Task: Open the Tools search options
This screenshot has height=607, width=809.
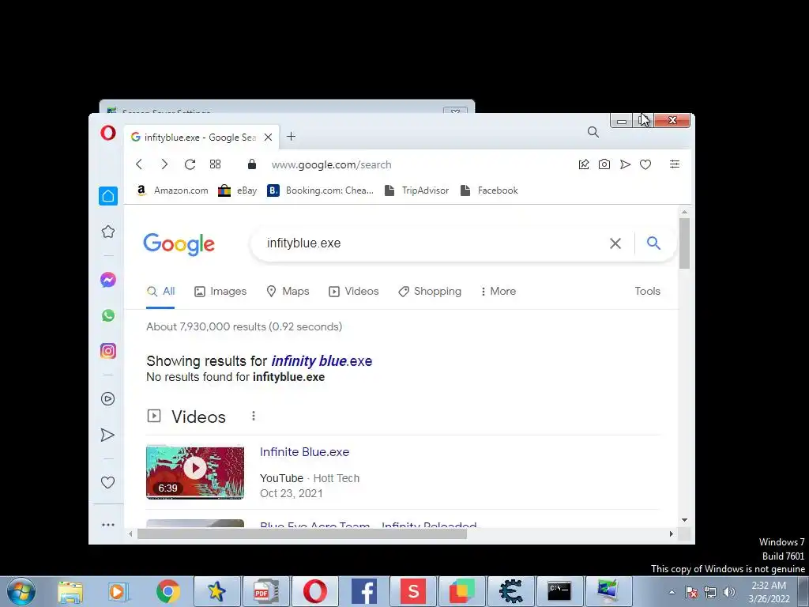Action: (x=648, y=291)
